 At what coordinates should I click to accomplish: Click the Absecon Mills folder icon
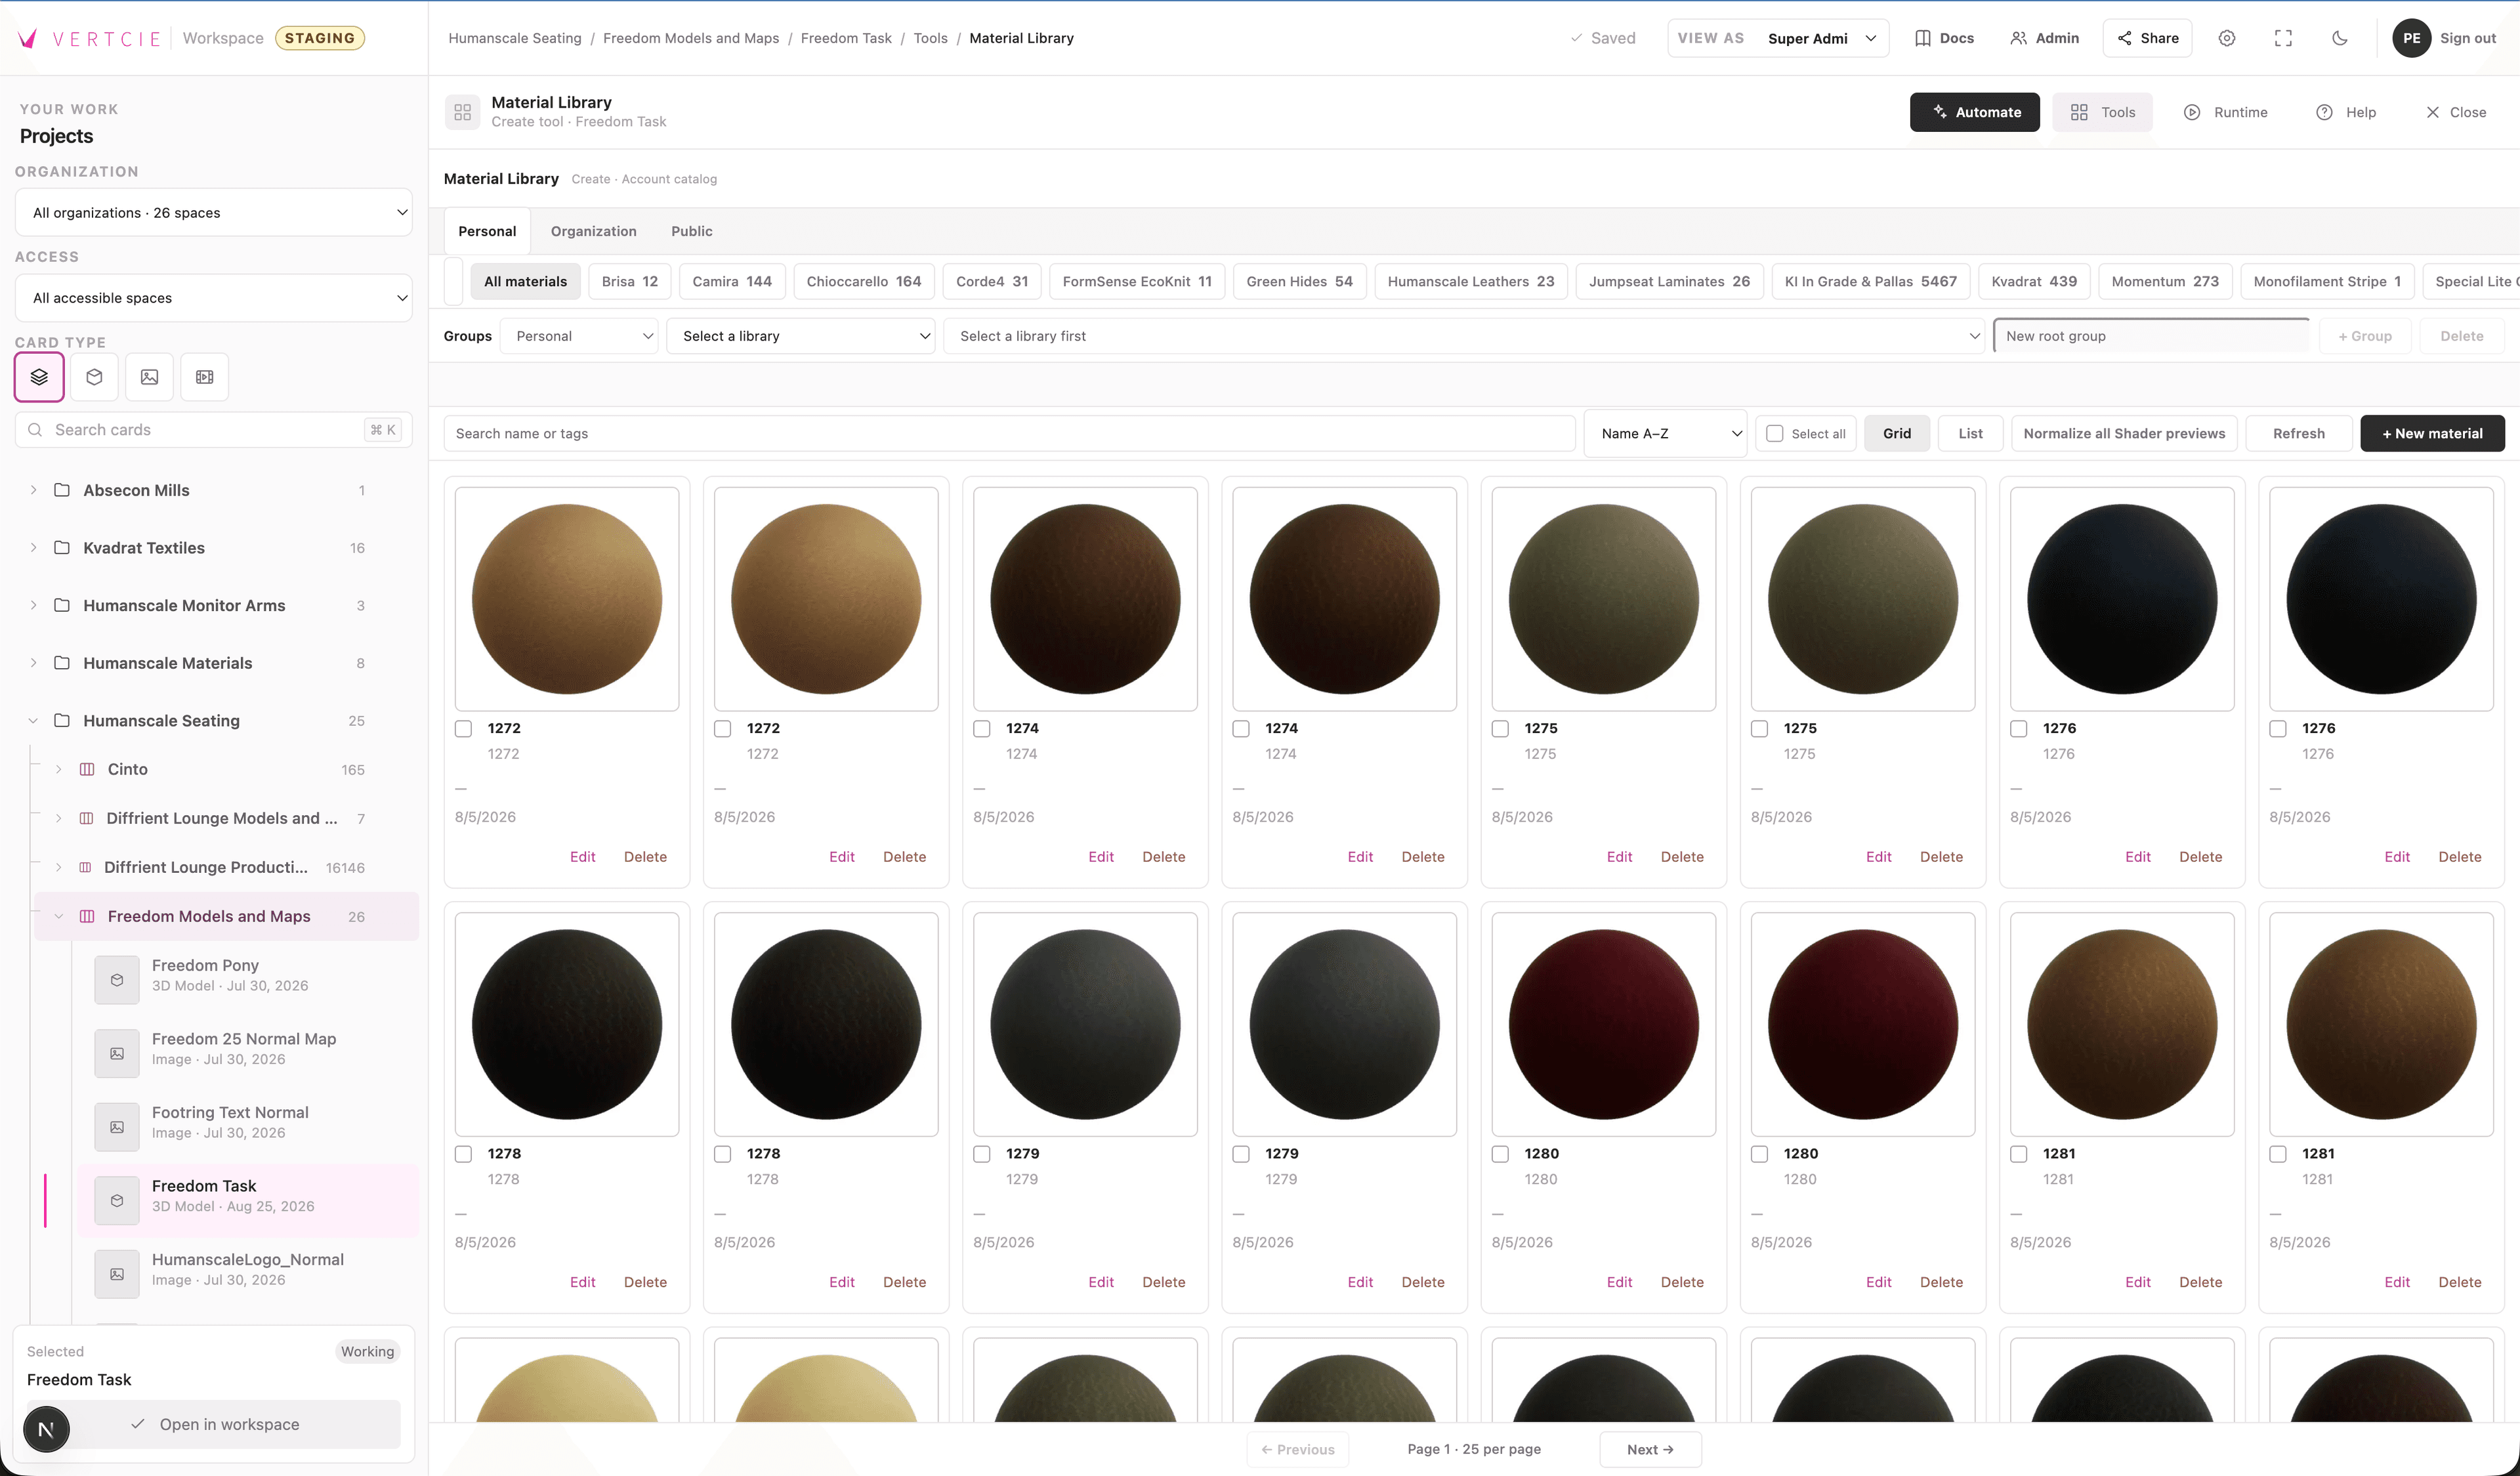coord(62,490)
